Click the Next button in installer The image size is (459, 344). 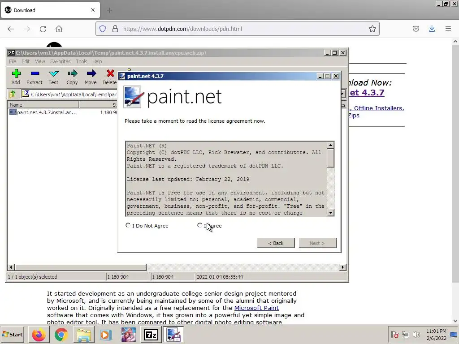point(317,243)
